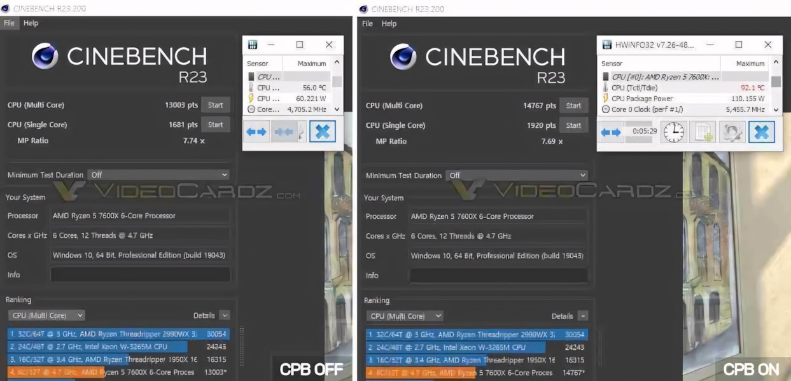791x381 pixels.
Task: Collapse ranking Details toggle in the 14767 pts window
Action: click(583, 316)
